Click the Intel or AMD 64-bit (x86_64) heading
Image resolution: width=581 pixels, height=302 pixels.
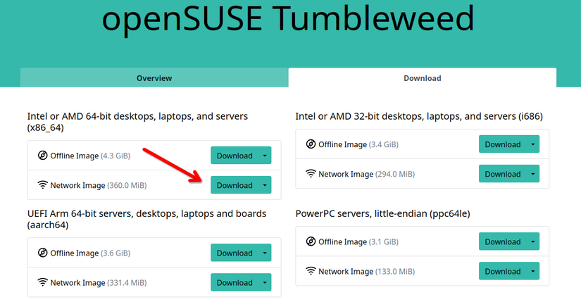pyautogui.click(x=137, y=122)
